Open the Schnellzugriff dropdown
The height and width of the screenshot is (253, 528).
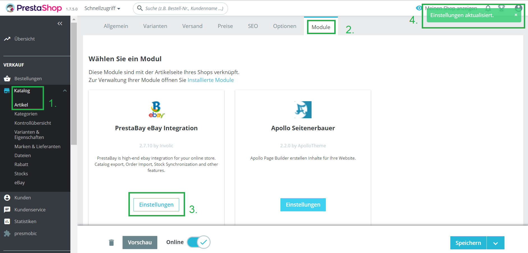coord(102,8)
